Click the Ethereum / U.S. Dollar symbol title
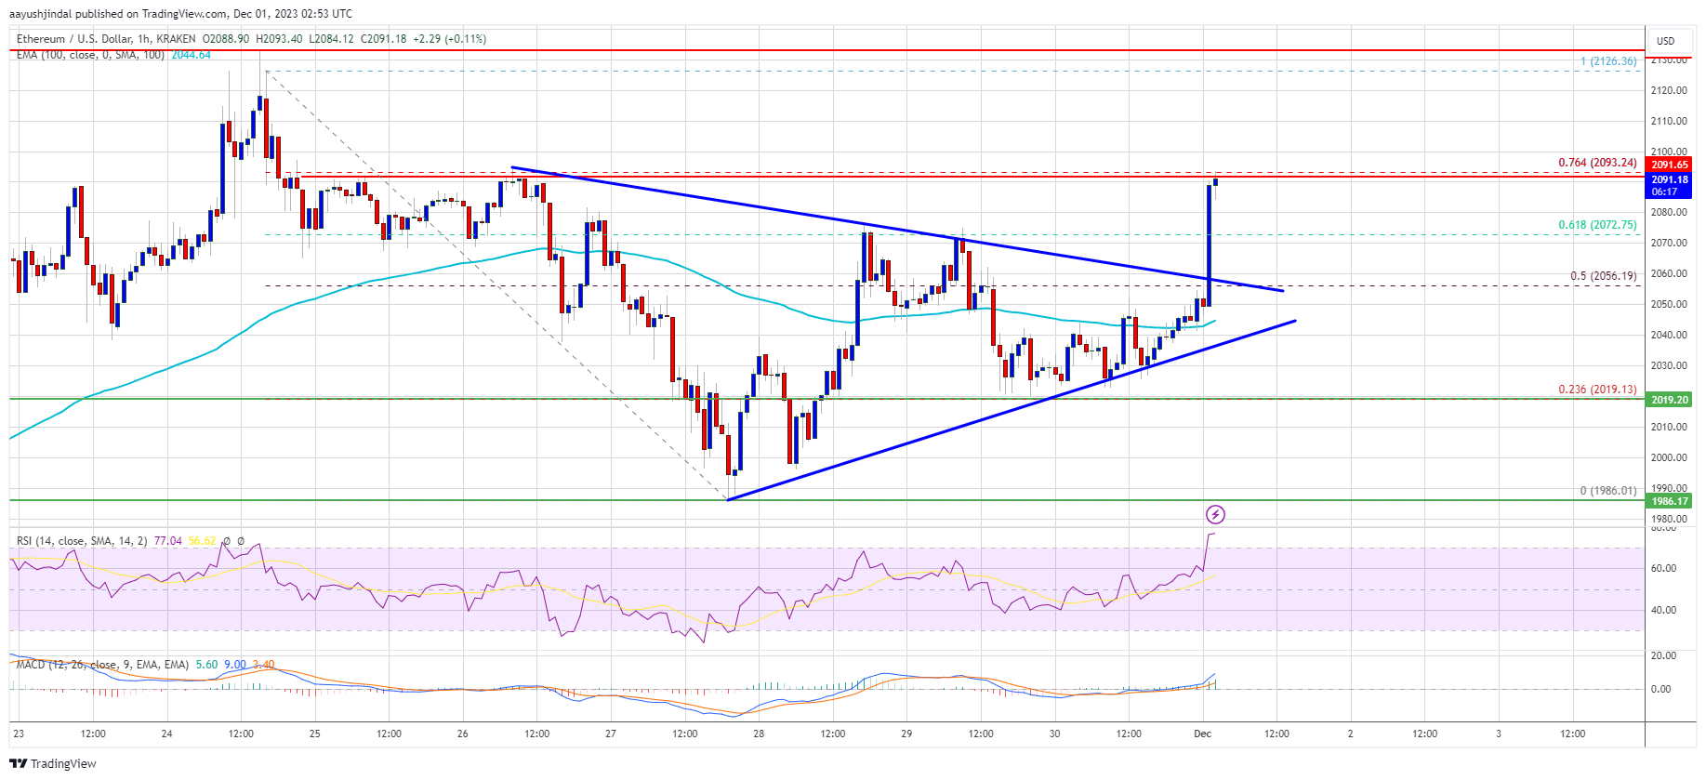 (x=106, y=39)
